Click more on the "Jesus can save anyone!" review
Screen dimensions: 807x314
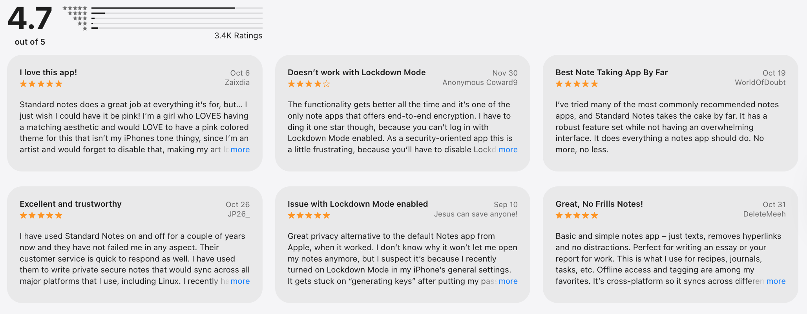(x=508, y=281)
